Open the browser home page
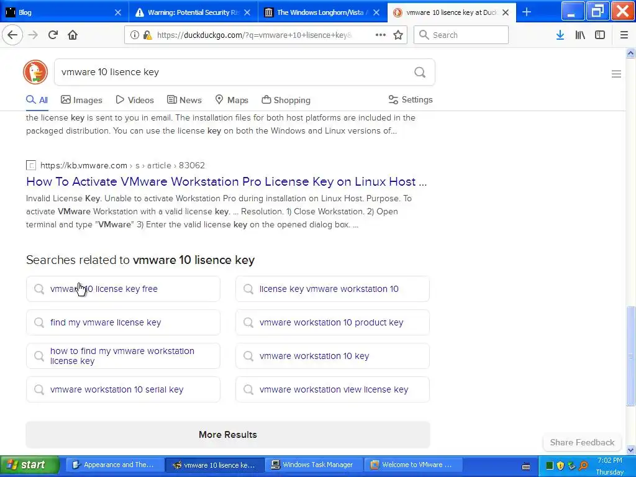The width and height of the screenshot is (636, 477). 73,35
